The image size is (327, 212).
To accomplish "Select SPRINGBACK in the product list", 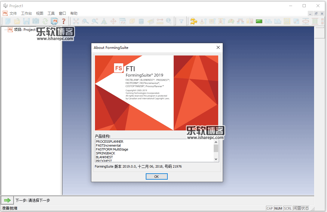I will (x=105, y=153).
